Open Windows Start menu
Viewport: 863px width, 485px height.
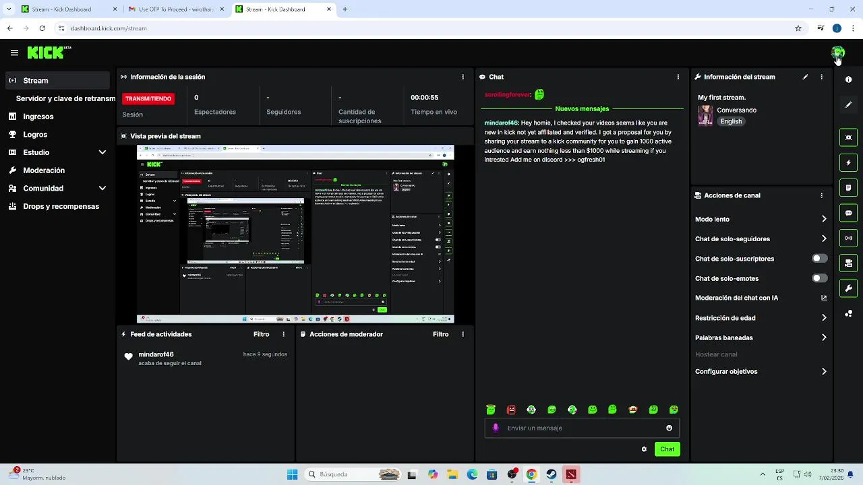point(292,474)
